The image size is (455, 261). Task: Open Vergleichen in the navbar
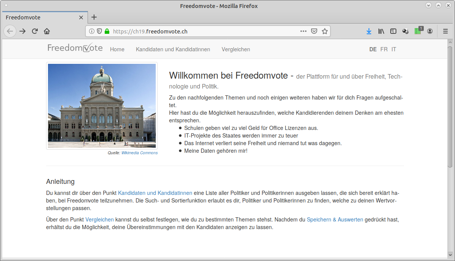pos(236,49)
